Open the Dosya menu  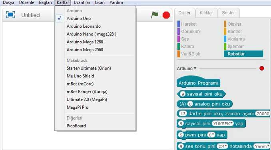pos(9,2)
